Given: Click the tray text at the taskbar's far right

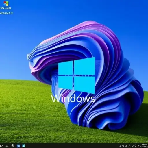Looking at the screenshot, I should pyautogui.click(x=144, y=146).
